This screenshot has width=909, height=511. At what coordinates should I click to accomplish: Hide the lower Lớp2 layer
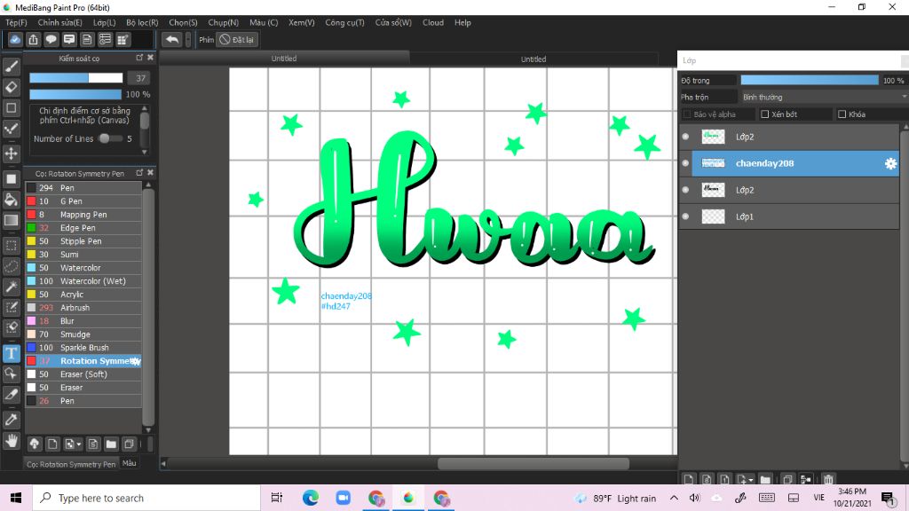point(686,190)
